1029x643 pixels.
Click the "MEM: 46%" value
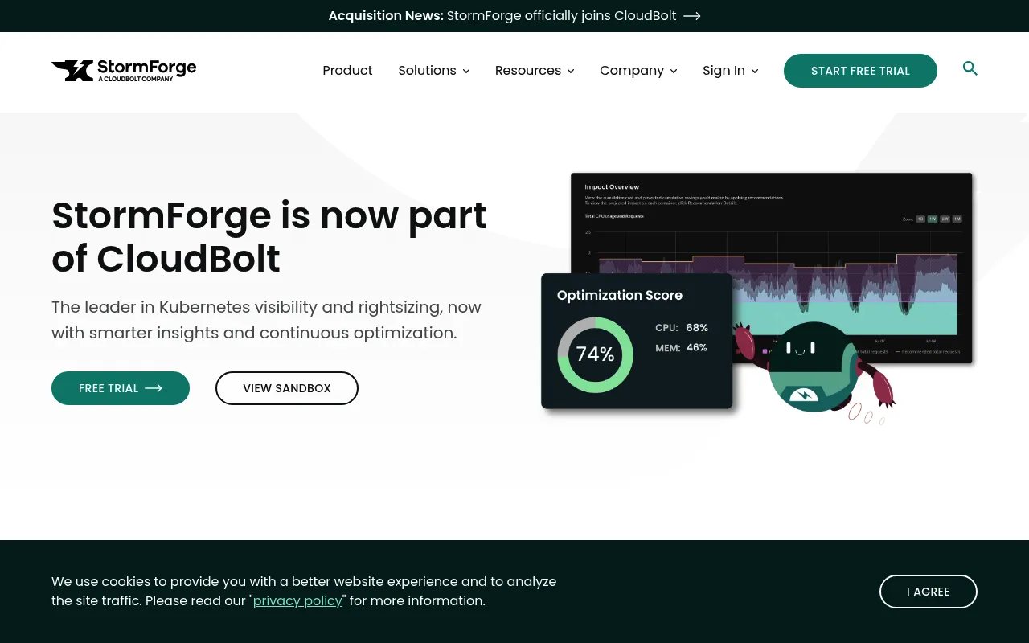[x=682, y=348]
